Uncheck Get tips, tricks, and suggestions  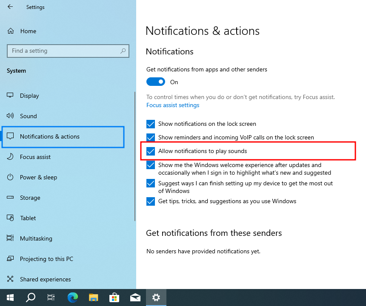[x=151, y=201]
